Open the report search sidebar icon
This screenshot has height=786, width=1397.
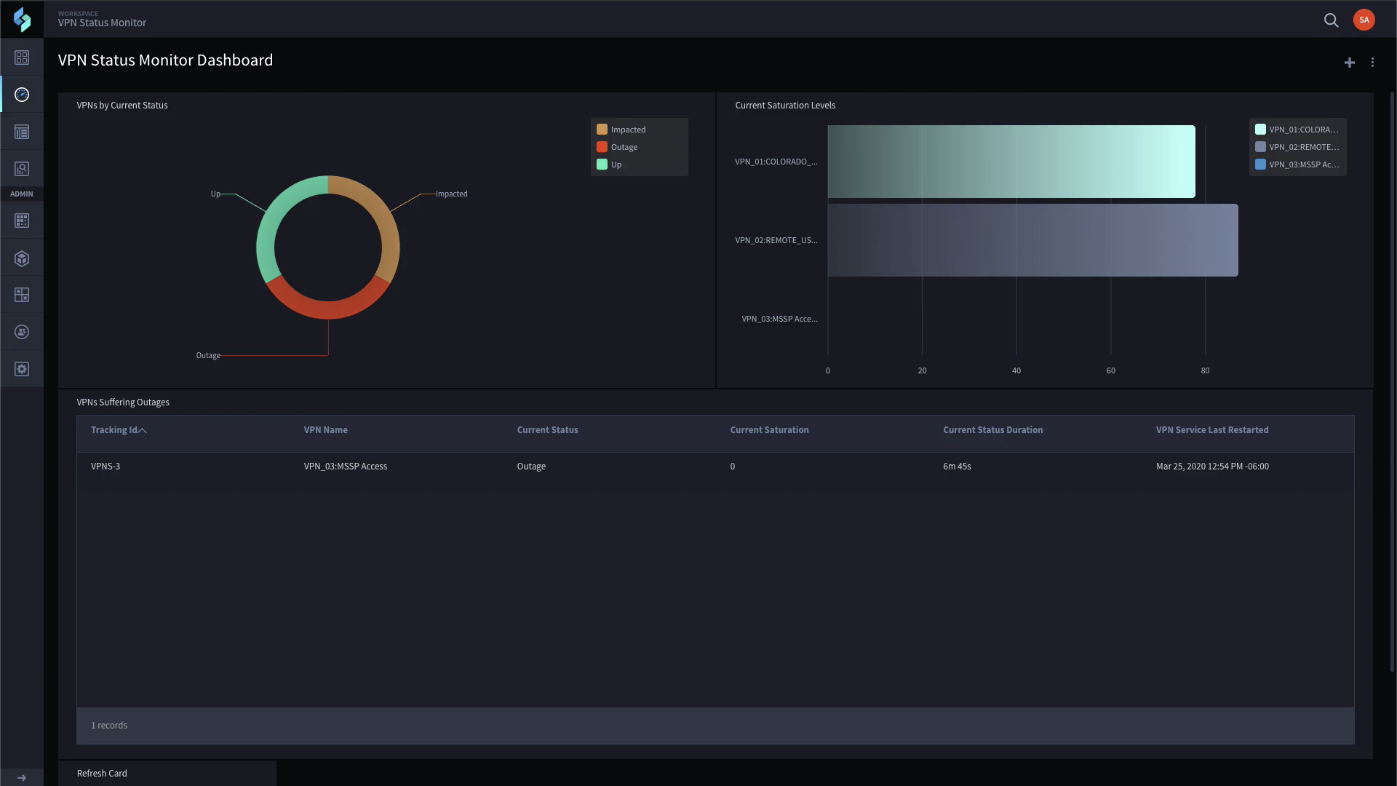click(x=22, y=169)
